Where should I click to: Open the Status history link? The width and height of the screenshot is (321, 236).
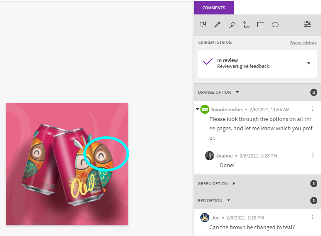pyautogui.click(x=303, y=42)
